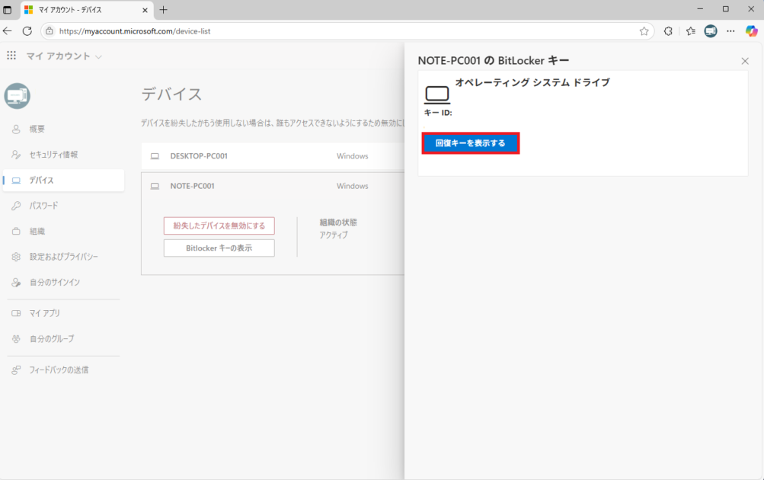Image resolution: width=764 pixels, height=480 pixels.
Task: Select デバイス in the sidebar
Action: (x=63, y=181)
